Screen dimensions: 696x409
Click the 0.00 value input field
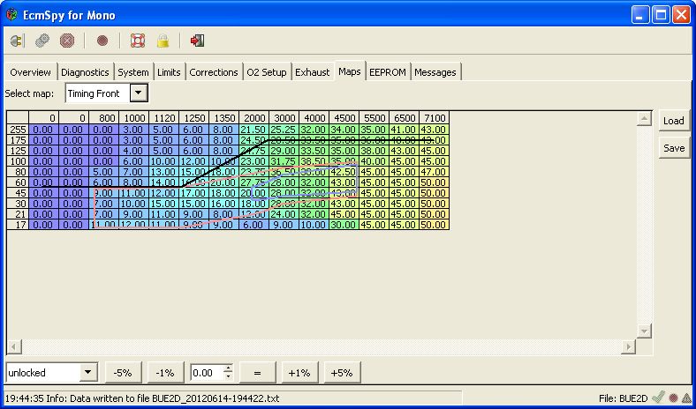[206, 373]
